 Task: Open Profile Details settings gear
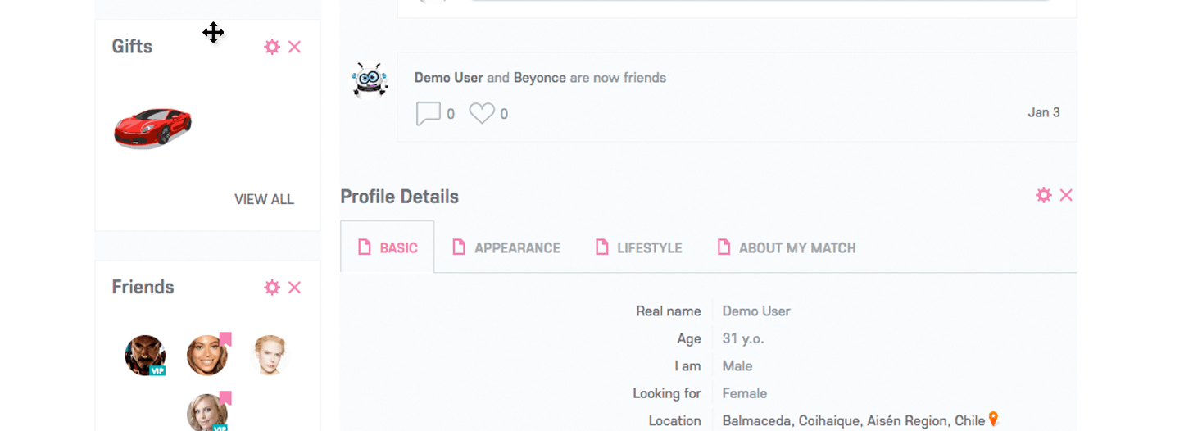1043,195
